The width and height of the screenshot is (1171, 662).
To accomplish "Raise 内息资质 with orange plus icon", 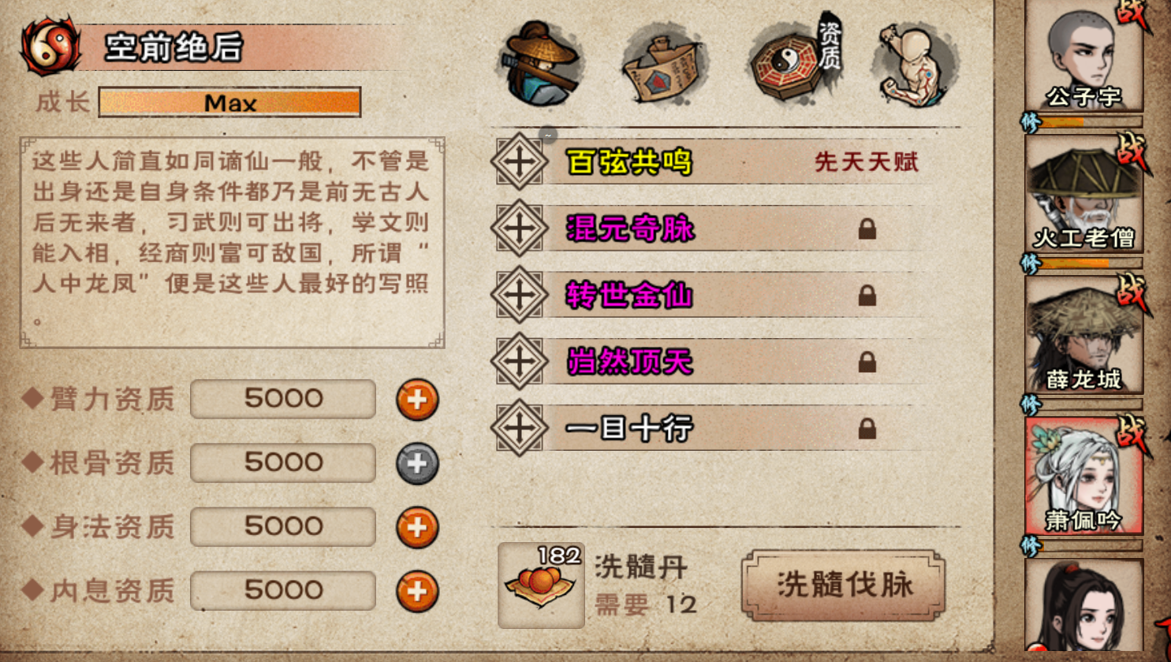I will pyautogui.click(x=417, y=591).
